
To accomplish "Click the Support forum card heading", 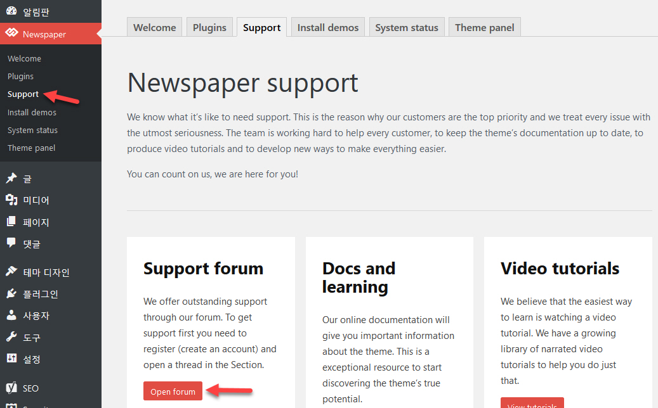I will [x=204, y=269].
